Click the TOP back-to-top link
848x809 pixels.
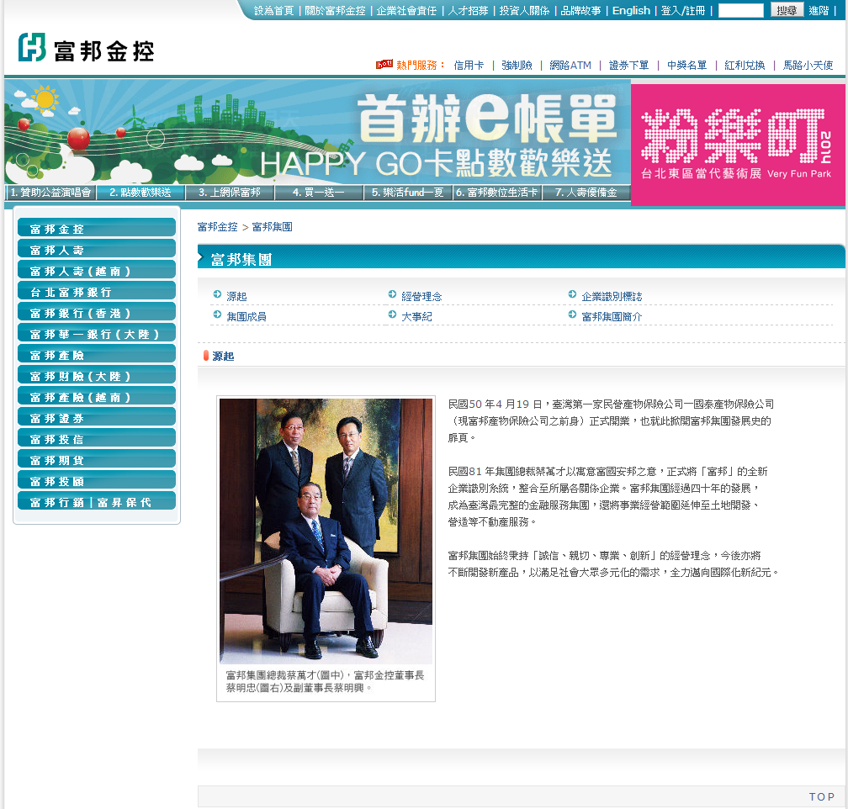click(821, 796)
